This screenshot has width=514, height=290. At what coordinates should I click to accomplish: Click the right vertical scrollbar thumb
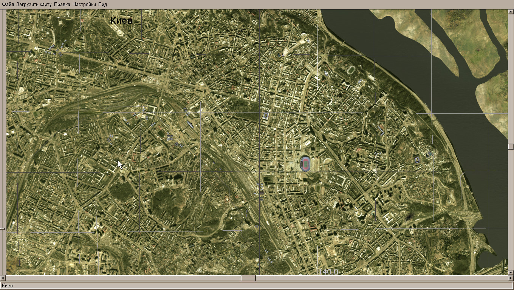coord(511,146)
